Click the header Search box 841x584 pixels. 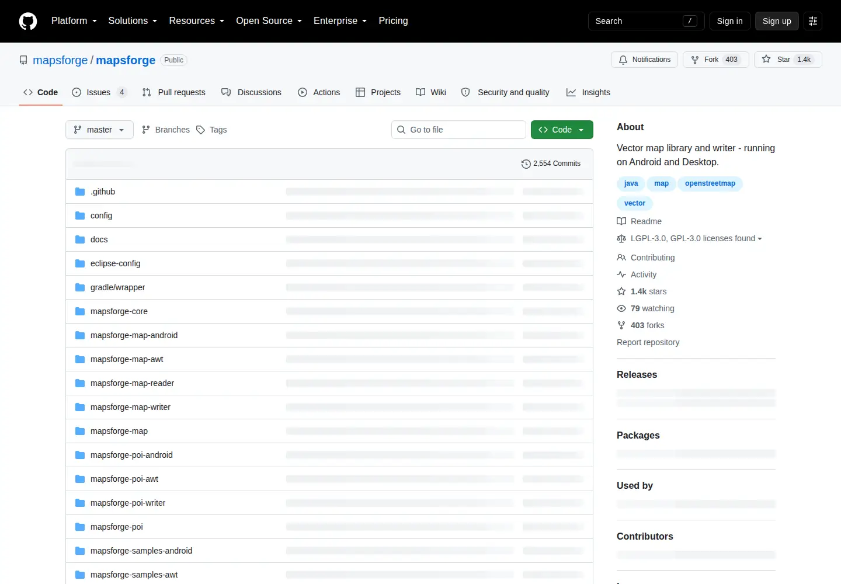[x=646, y=21]
